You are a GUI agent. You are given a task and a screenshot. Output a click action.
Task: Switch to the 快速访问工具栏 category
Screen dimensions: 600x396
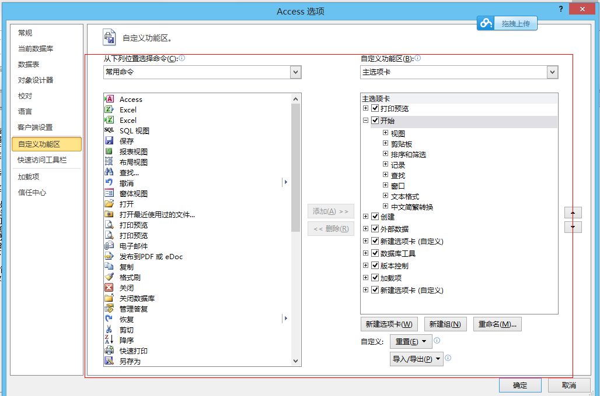(42, 160)
